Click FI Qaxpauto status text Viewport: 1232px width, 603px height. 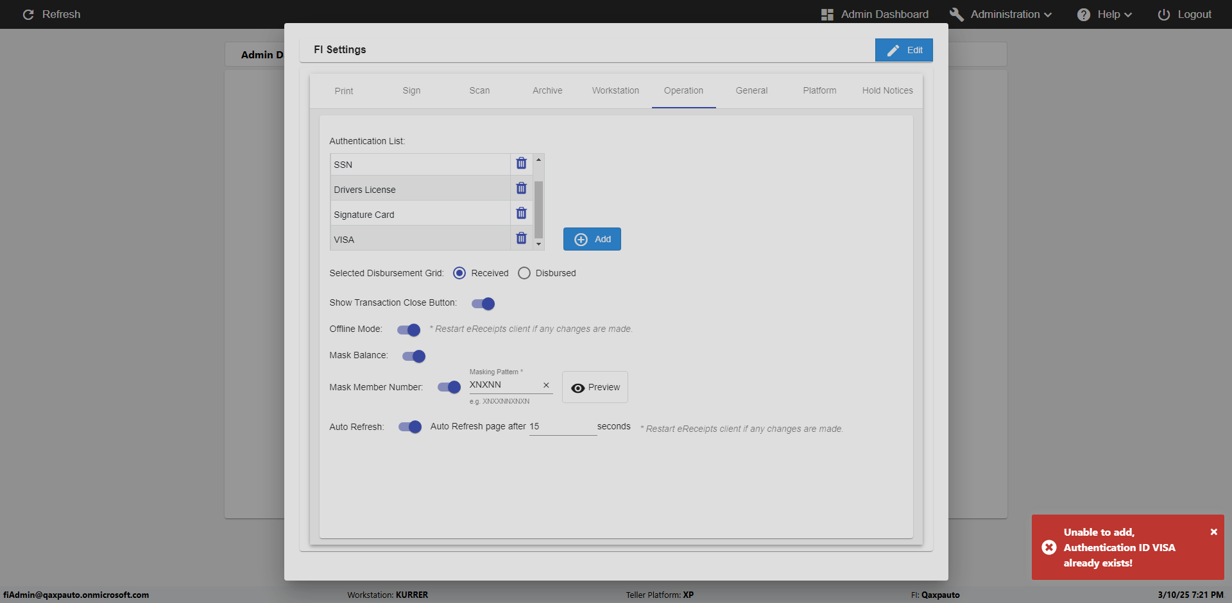click(935, 595)
